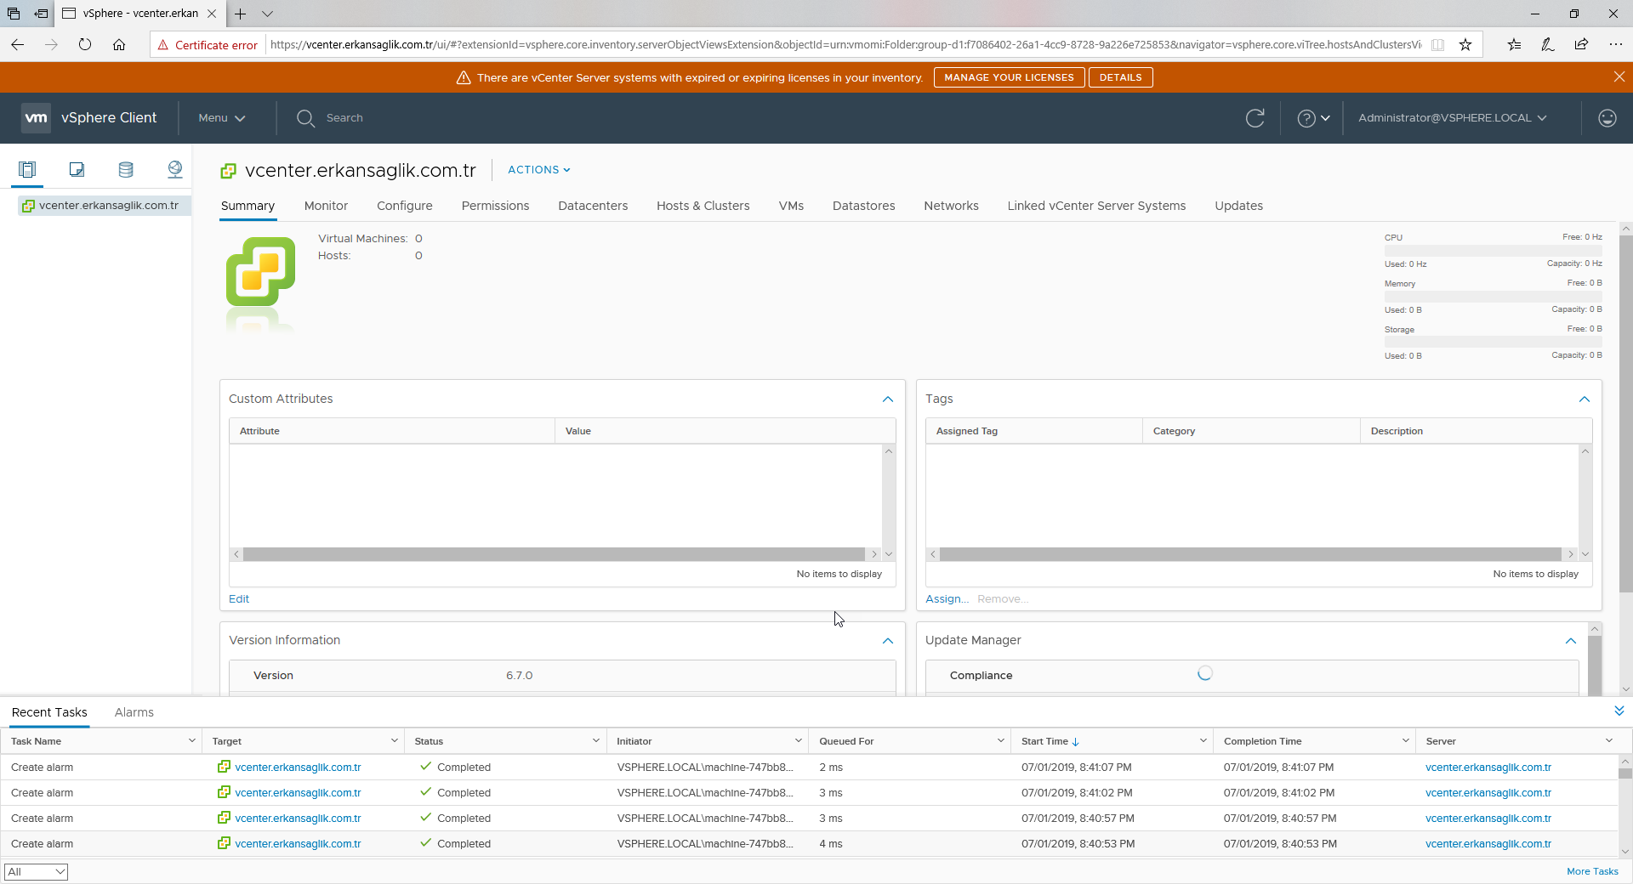Screen dimensions: 1633x884
Task: Open the Datacenters tab
Action: click(593, 206)
